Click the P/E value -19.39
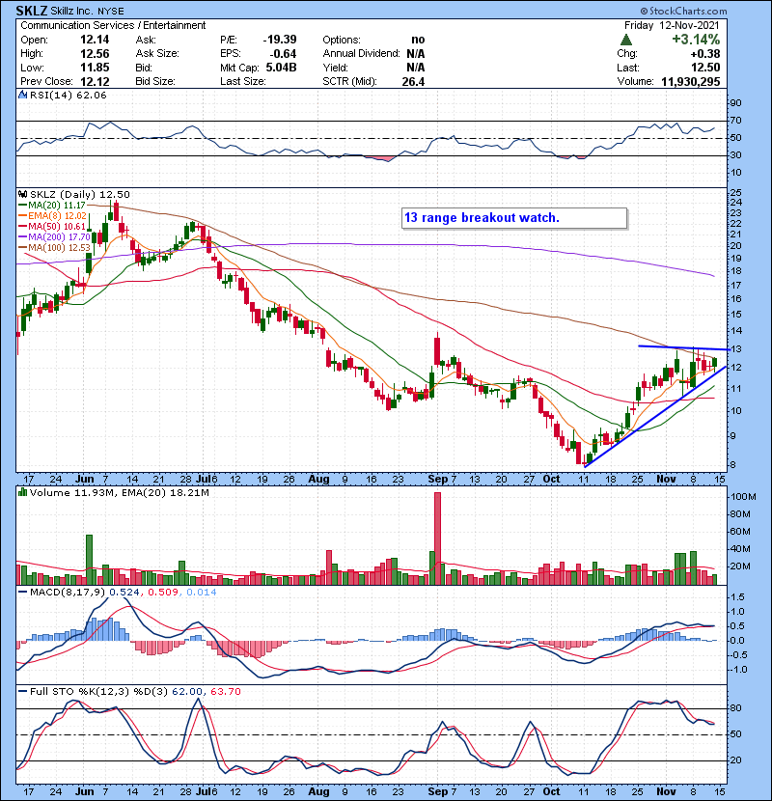The width and height of the screenshot is (772, 801). point(280,40)
